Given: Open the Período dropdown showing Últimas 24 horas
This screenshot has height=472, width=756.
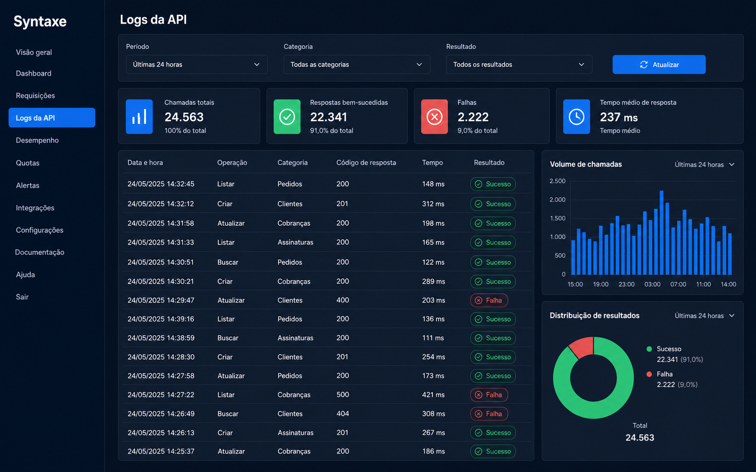Looking at the screenshot, I should (197, 65).
